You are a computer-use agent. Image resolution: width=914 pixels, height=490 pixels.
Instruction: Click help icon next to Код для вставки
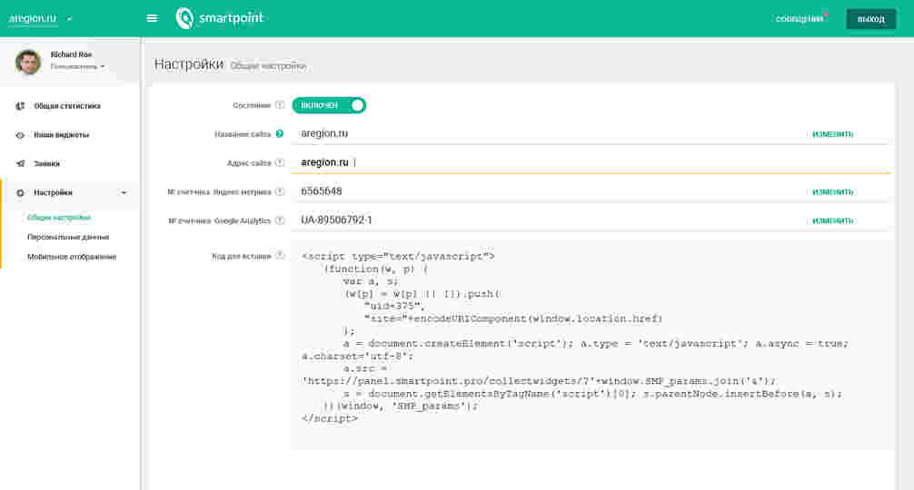click(280, 256)
